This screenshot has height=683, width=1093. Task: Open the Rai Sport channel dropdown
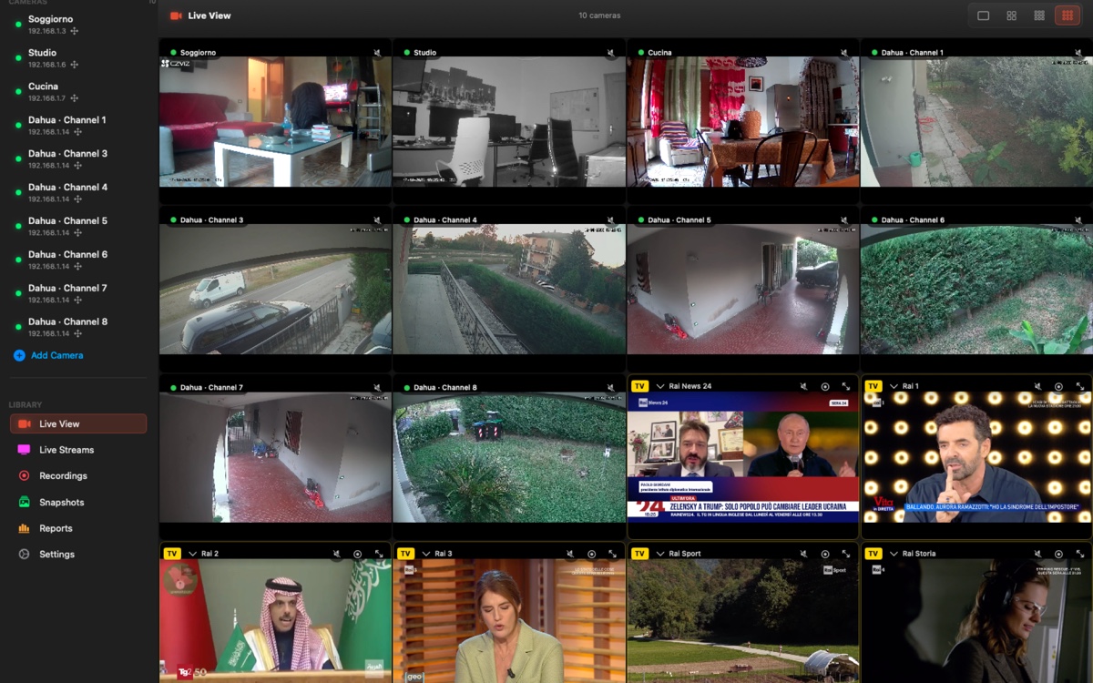click(x=661, y=554)
